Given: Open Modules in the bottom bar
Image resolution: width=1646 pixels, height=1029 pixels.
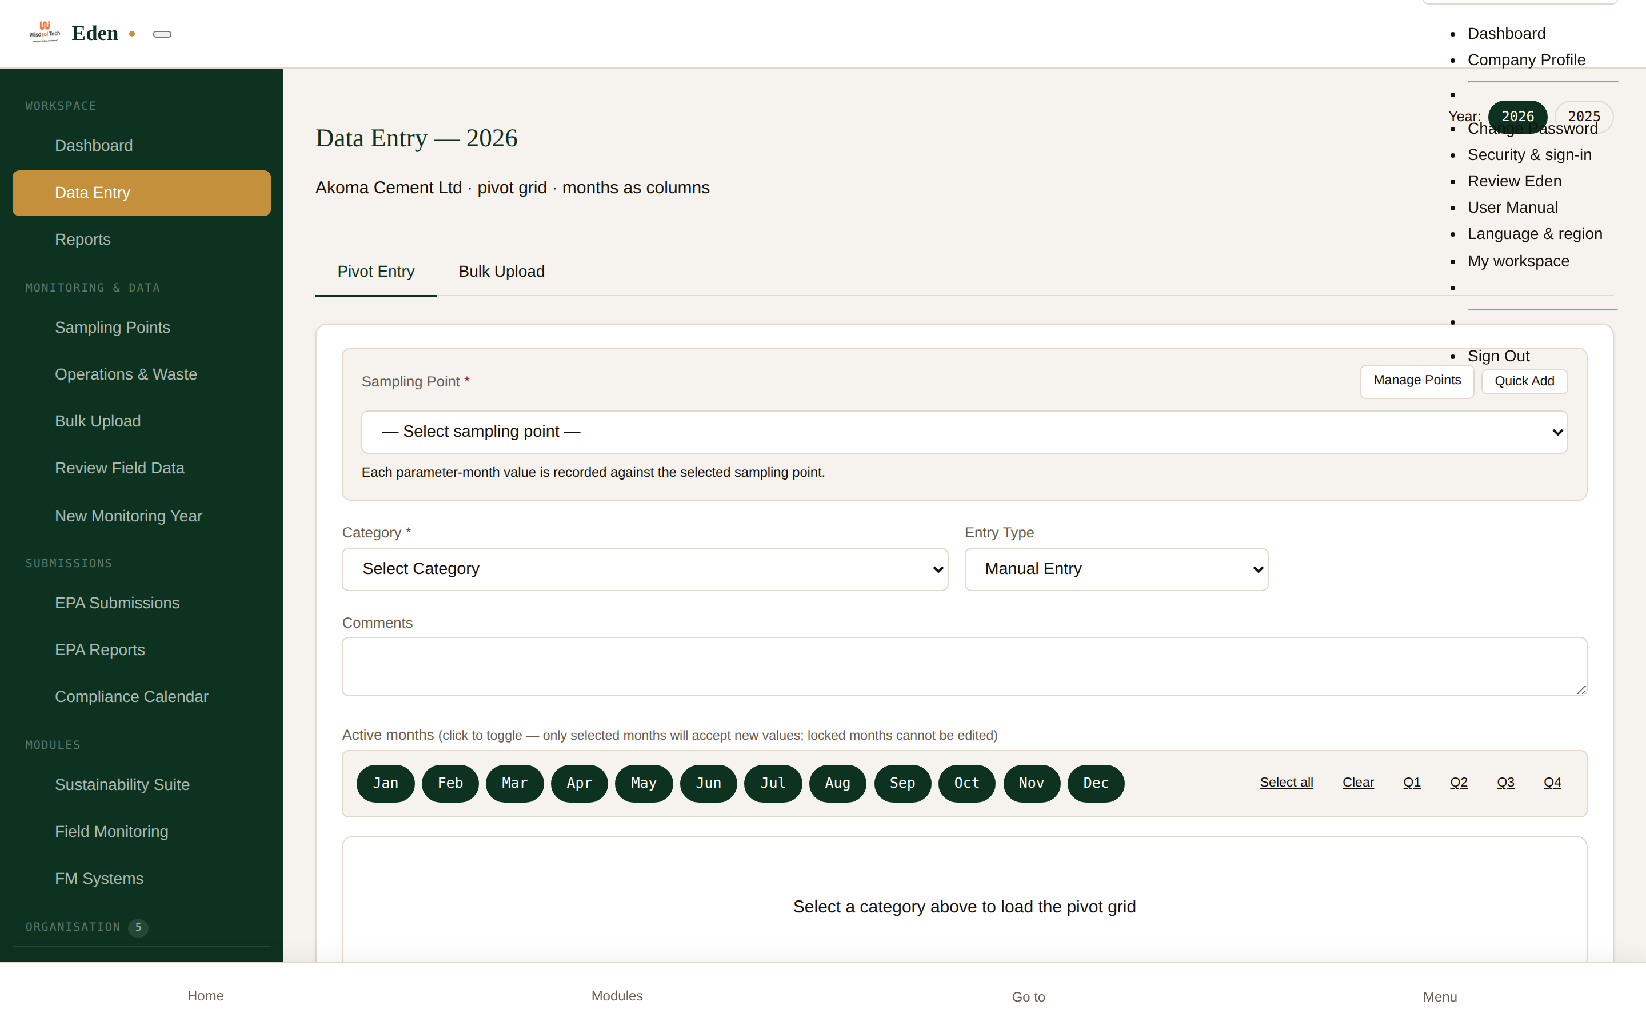Looking at the screenshot, I should pyautogui.click(x=617, y=996).
